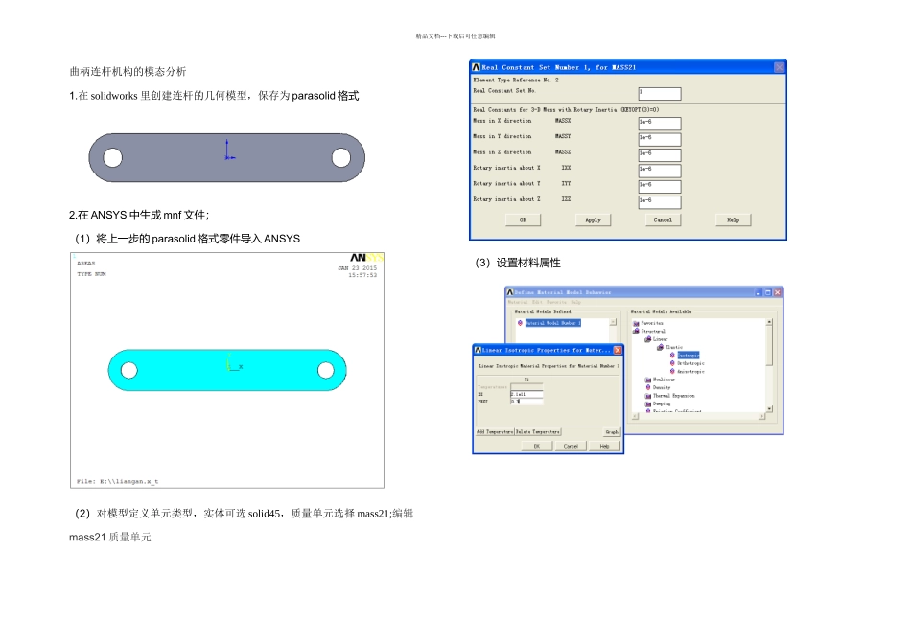Image resolution: width=911 pixels, height=644 pixels.
Task: Open the Material menu in Define Material Model Behavior
Action: [520, 302]
